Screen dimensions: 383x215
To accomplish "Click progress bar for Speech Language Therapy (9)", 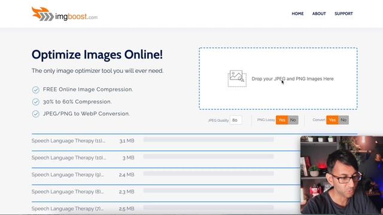I will (x=208, y=174).
